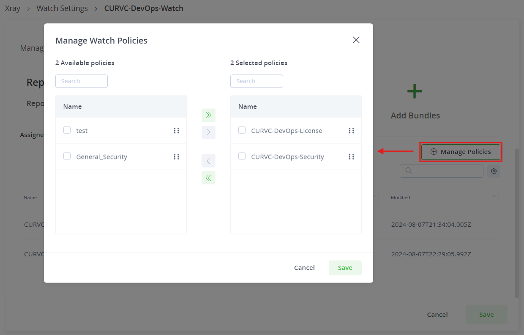The height and width of the screenshot is (335, 524).
Task: Focus the Available policies search field
Action: pyautogui.click(x=82, y=81)
